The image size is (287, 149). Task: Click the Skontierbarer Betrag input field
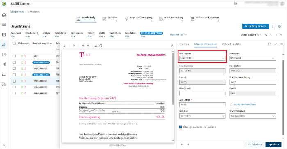pos(253,82)
